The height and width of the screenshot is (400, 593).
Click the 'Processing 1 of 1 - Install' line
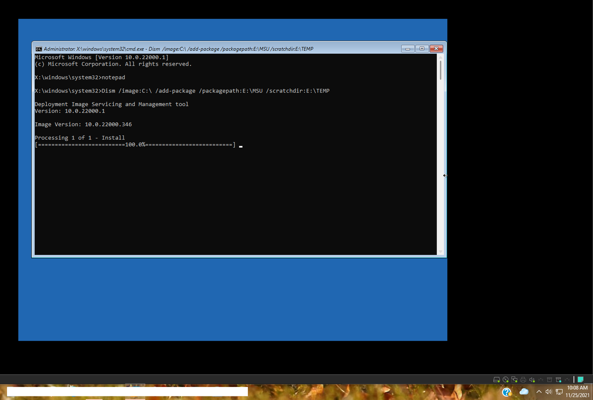pos(80,137)
